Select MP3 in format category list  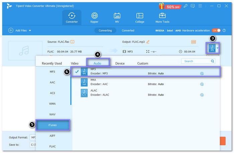pos(52,72)
